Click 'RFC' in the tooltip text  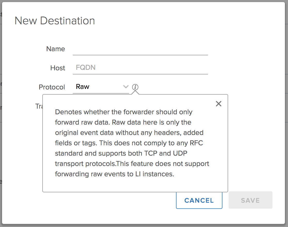[197, 143]
